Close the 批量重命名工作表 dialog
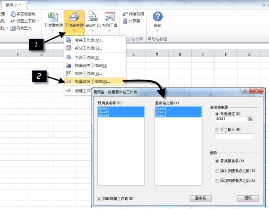The height and width of the screenshot is (209, 269). [256, 91]
